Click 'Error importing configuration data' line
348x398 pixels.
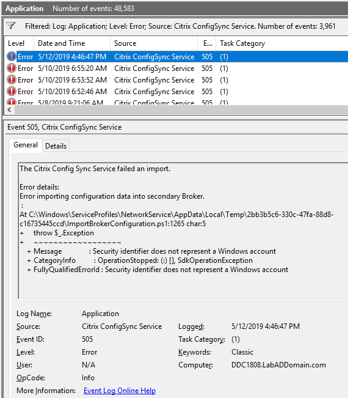click(112, 196)
